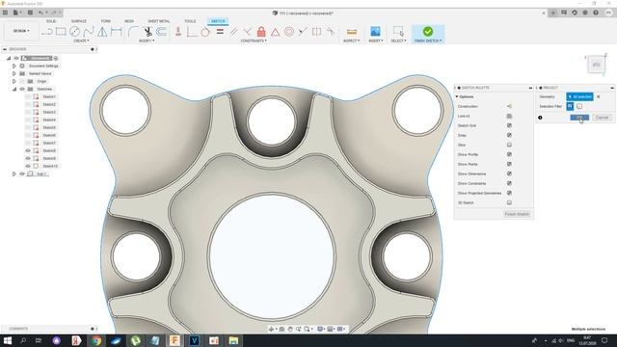Viewport: 617px width, 347px height.
Task: Select the Fillet tool
Action: (x=133, y=32)
